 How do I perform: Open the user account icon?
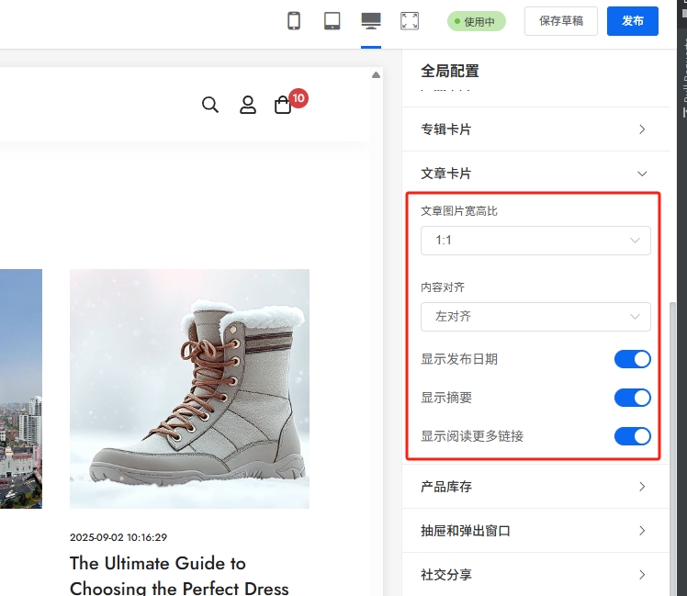point(248,105)
